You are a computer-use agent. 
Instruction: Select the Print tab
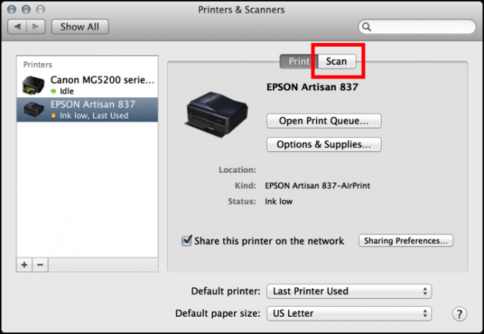click(x=299, y=62)
